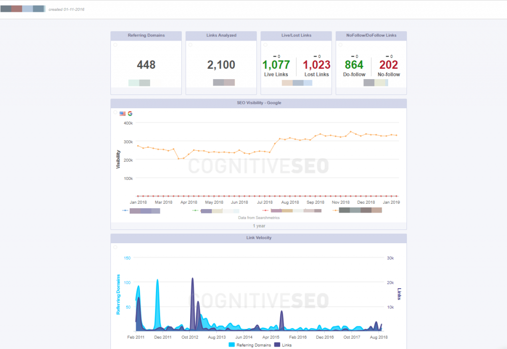Click the 'Jan 2019' axis label
Image resolution: width=507 pixels, height=349 pixels.
pyautogui.click(x=391, y=202)
